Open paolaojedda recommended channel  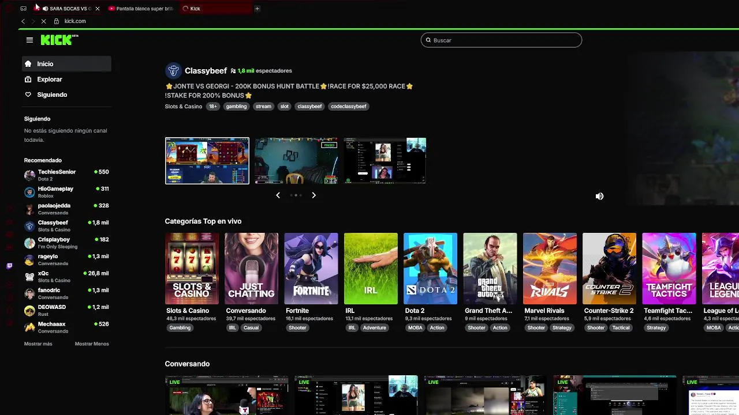pos(66,209)
